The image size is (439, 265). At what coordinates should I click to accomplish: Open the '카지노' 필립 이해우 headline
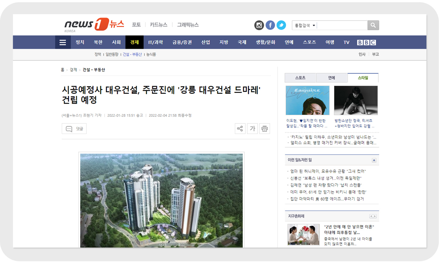[x=333, y=137]
